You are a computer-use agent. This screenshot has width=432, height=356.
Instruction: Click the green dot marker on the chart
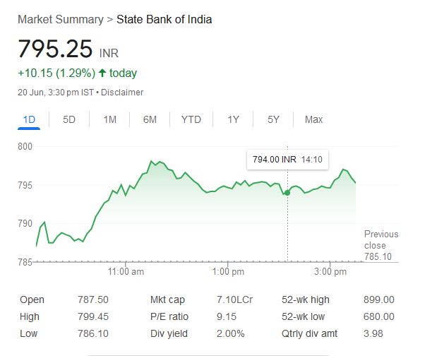click(x=287, y=192)
